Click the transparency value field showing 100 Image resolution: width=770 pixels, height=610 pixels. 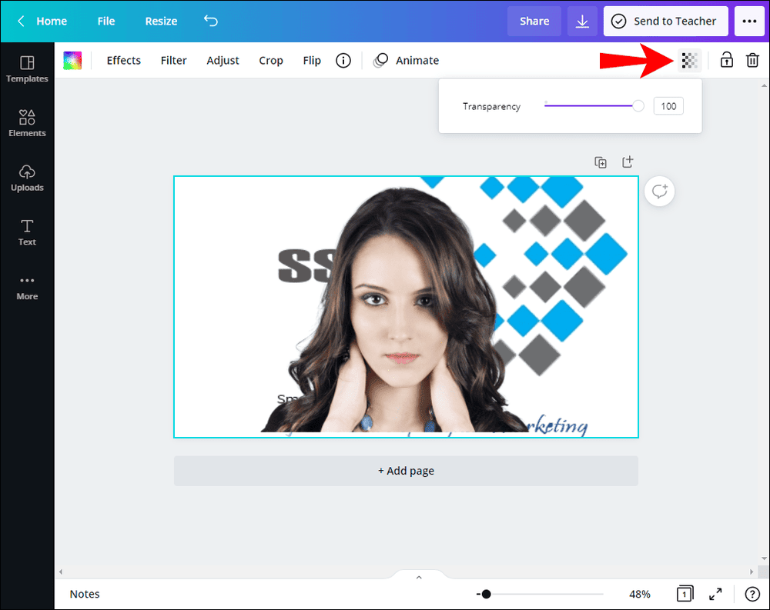tap(668, 105)
